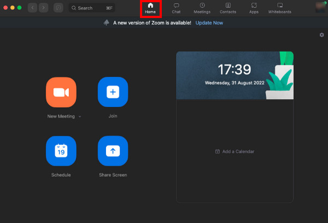Click the Share Screen arrow icon

[x=113, y=151]
